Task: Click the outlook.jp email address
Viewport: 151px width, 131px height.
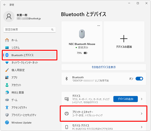Action: [x=29, y=19]
